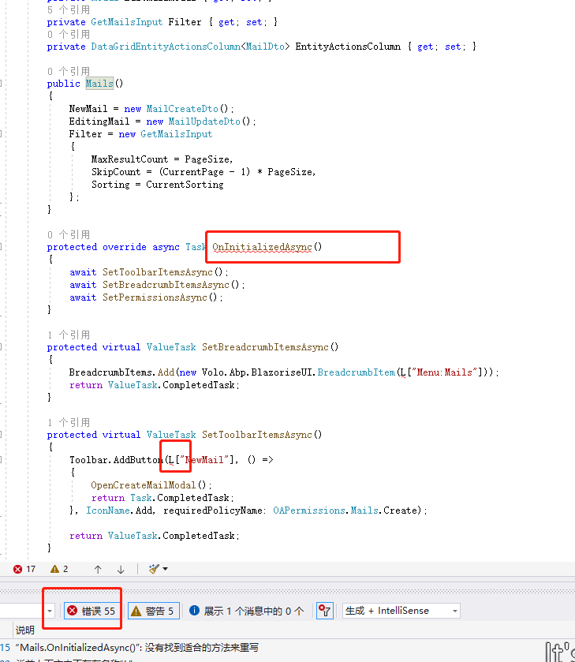This screenshot has width=575, height=662.
Task: Toggle the 警告 5 warnings filter
Action: [154, 611]
